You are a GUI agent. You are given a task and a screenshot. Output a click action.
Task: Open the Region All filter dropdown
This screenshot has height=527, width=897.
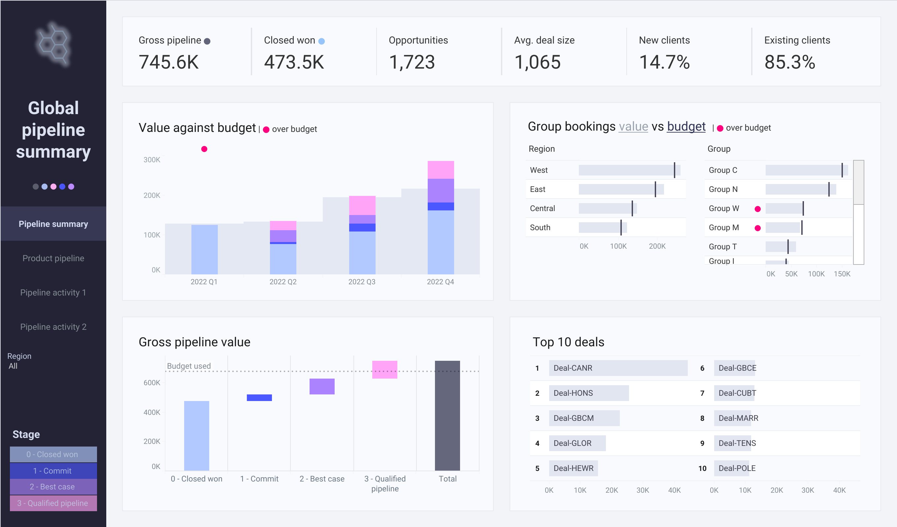[19, 361]
